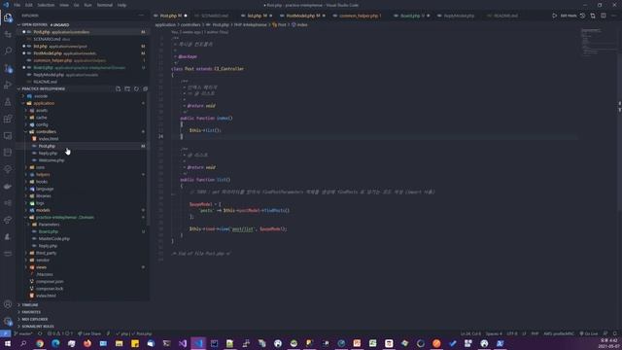Click the Spaces: 4 indentation setting
Screen dimensions: 622x350
[x=494, y=333]
